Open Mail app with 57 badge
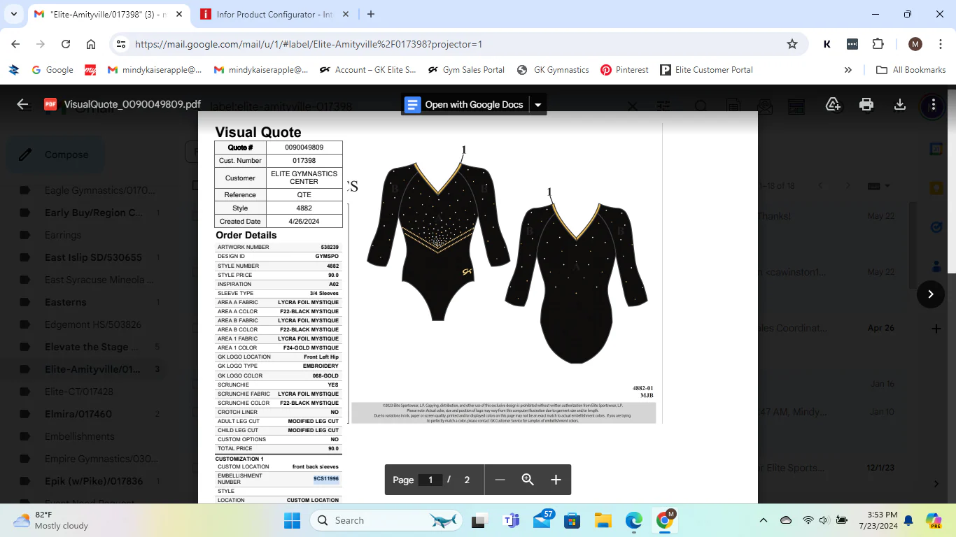Viewport: 956px width, 537px height. pyautogui.click(x=543, y=520)
